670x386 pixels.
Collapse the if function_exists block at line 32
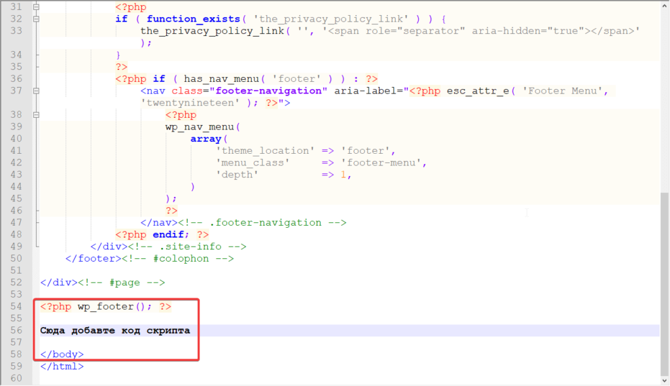(37, 19)
